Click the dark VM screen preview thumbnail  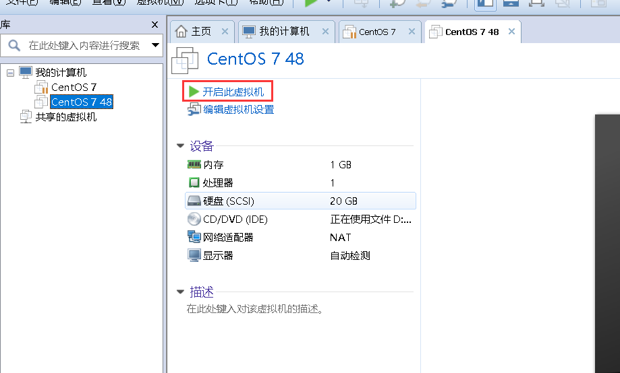tap(607, 244)
